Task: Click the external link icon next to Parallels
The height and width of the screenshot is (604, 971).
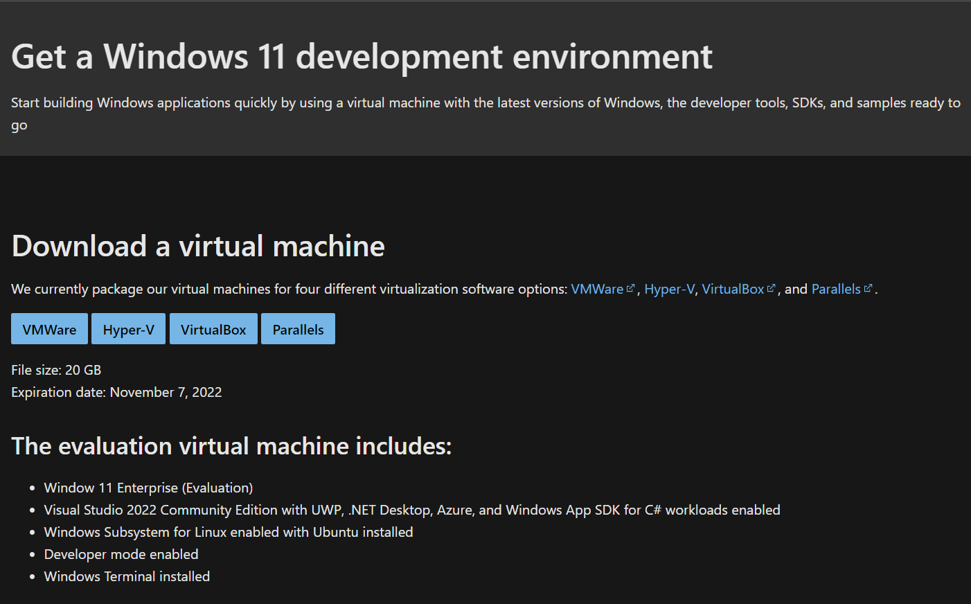Action: (868, 288)
